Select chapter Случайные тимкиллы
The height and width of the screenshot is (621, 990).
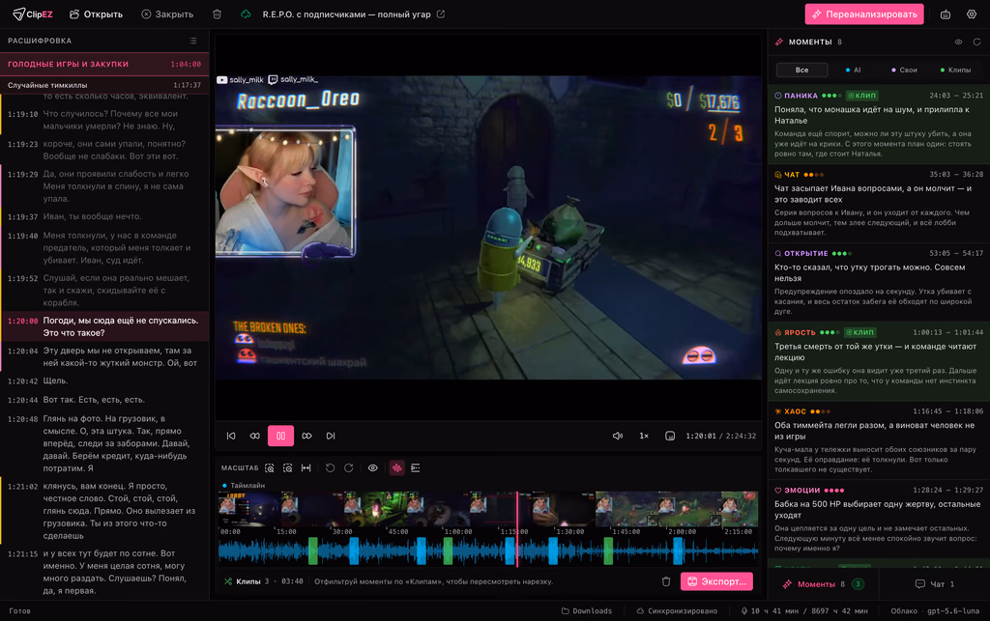[104, 85]
